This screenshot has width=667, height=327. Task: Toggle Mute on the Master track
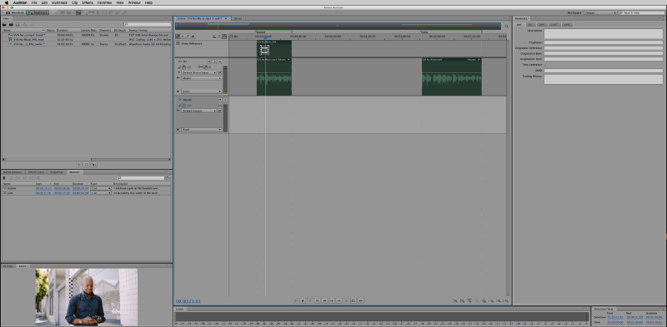click(220, 99)
